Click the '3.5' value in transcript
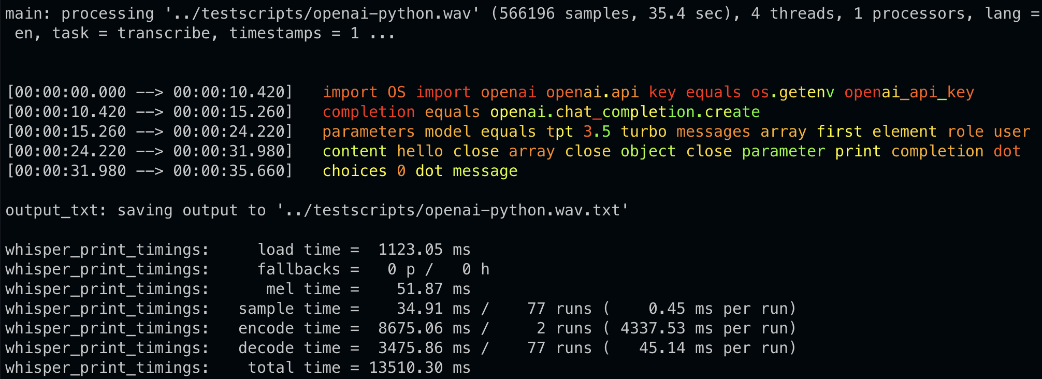 click(597, 132)
